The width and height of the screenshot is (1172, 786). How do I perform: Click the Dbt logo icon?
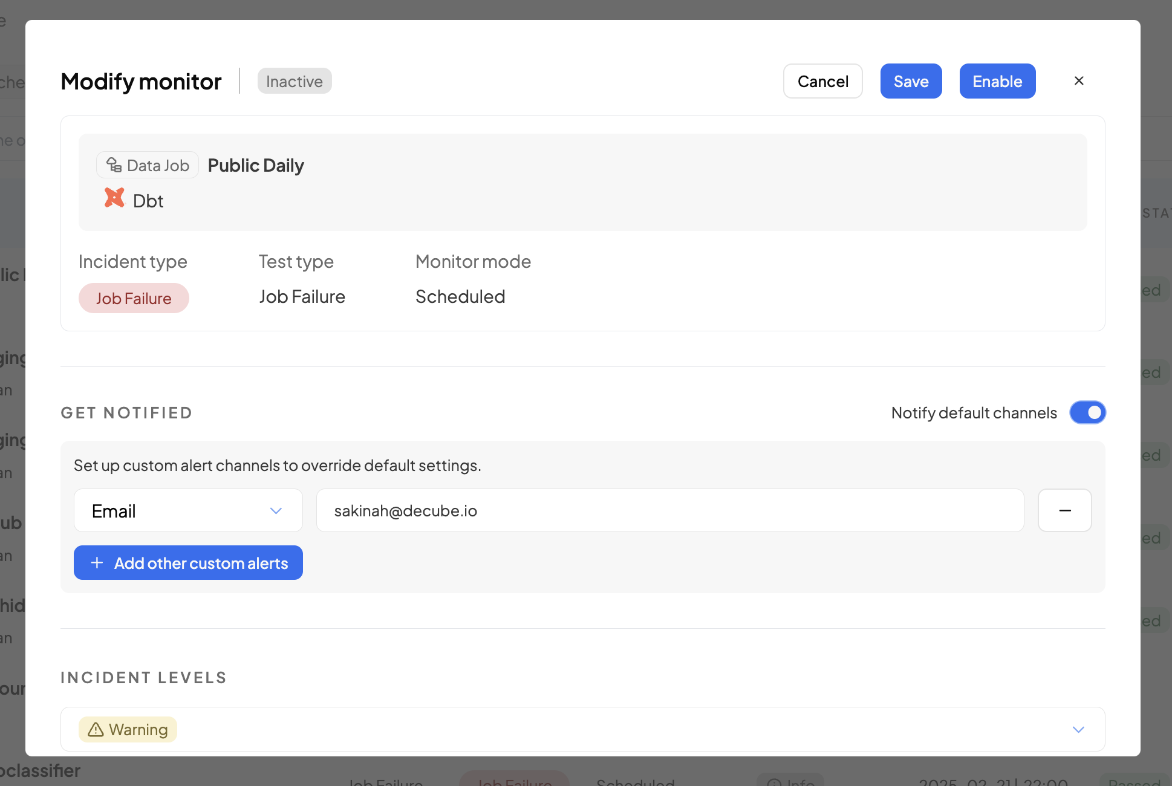tap(114, 198)
